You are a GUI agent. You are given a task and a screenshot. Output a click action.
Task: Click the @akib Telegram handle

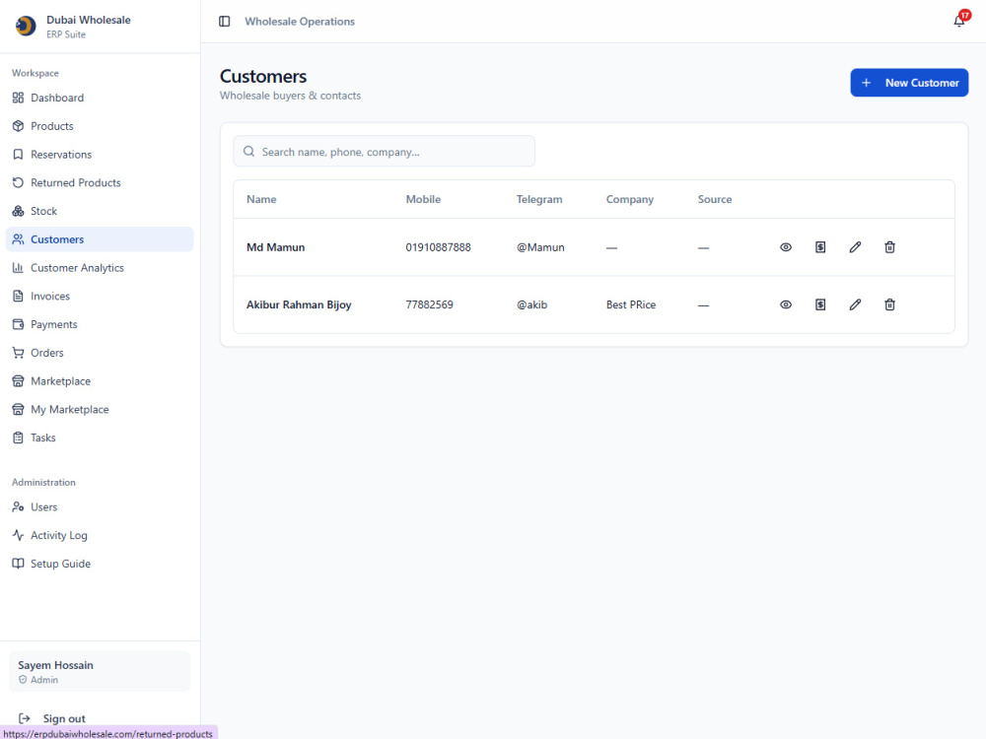pyautogui.click(x=532, y=304)
